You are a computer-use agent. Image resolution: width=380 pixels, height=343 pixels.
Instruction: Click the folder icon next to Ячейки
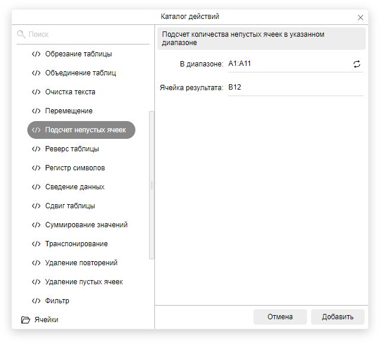pyautogui.click(x=26, y=320)
